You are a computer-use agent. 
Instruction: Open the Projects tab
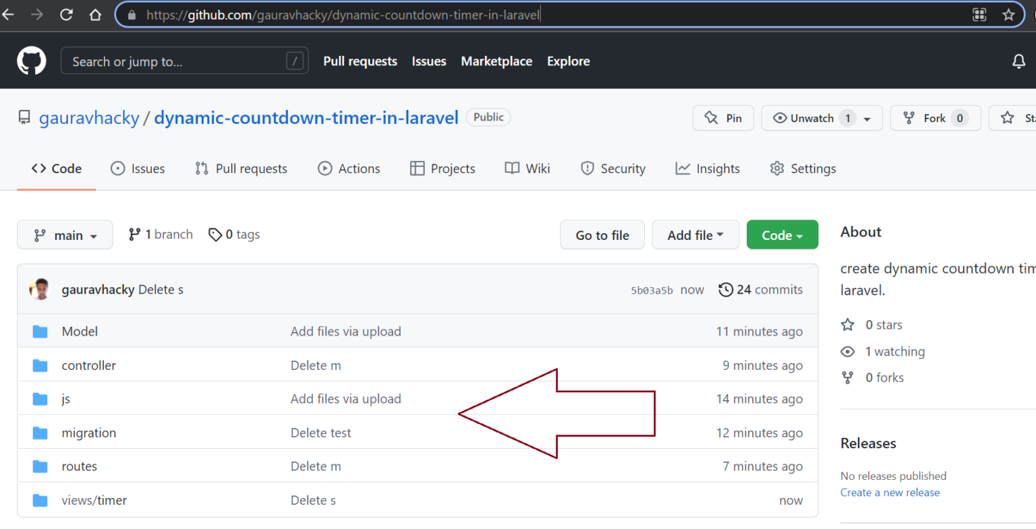(x=442, y=168)
